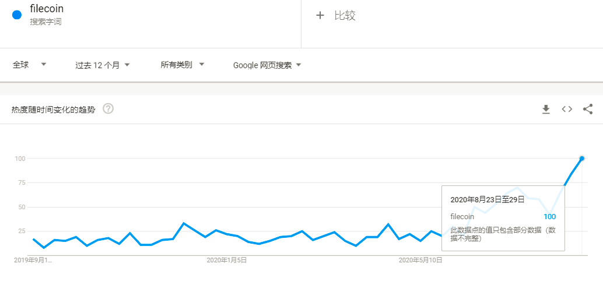
Task: Click the 2020年1月5日 axis label
Action: (x=227, y=260)
